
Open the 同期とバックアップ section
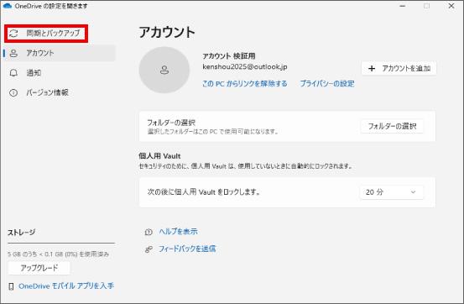[46, 34]
